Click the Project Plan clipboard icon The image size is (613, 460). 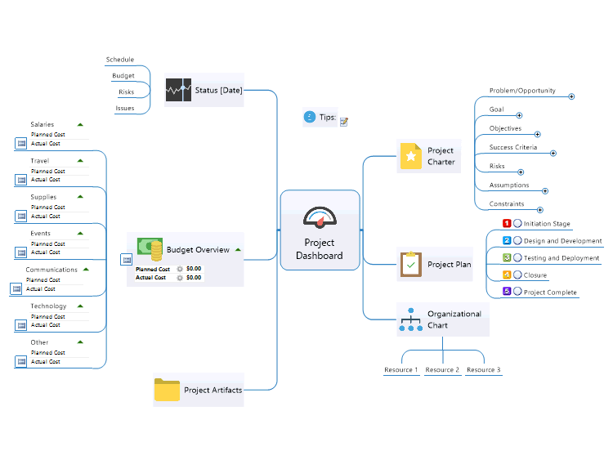tap(411, 264)
